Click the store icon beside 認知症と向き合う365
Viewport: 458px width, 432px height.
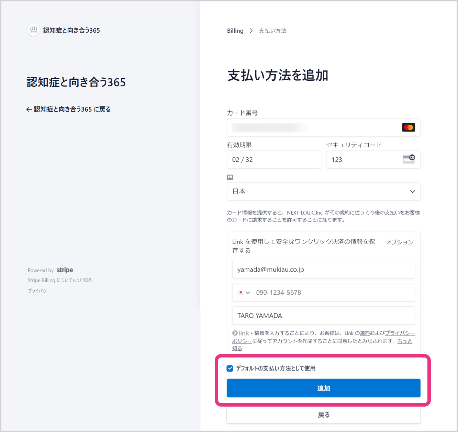[33, 30]
